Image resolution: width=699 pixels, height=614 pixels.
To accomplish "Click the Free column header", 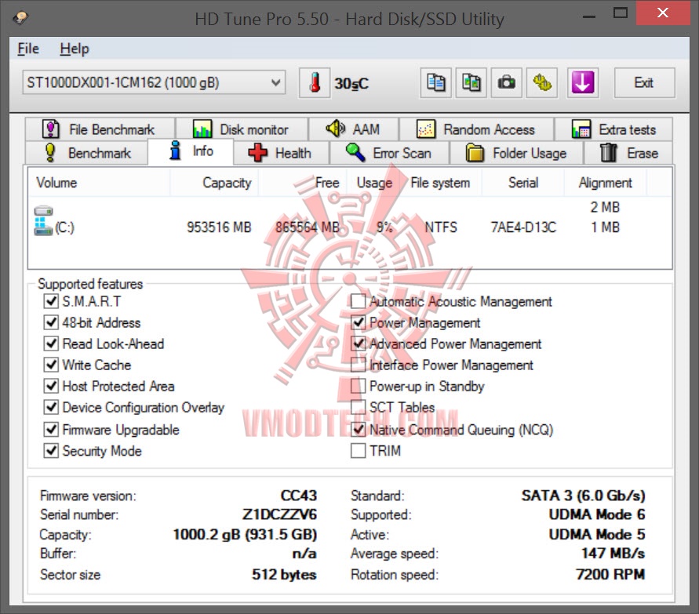I will [x=302, y=183].
